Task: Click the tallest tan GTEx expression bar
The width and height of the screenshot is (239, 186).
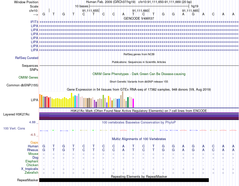Action: point(123,99)
